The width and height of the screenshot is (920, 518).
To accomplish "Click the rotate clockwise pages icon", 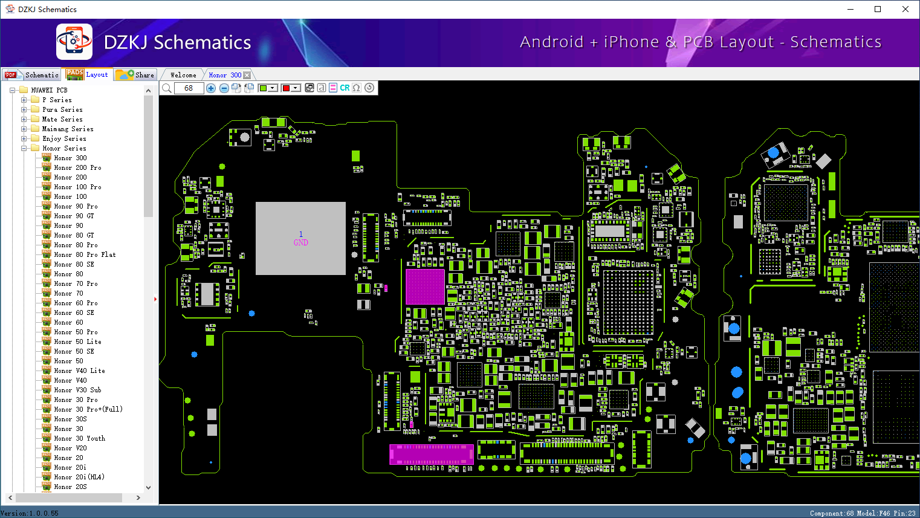I will coord(236,88).
